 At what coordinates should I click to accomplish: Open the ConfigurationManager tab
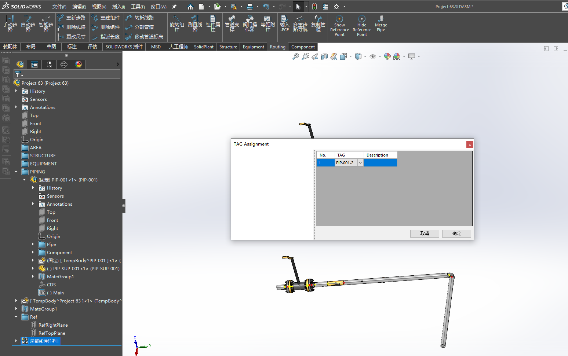coord(49,65)
